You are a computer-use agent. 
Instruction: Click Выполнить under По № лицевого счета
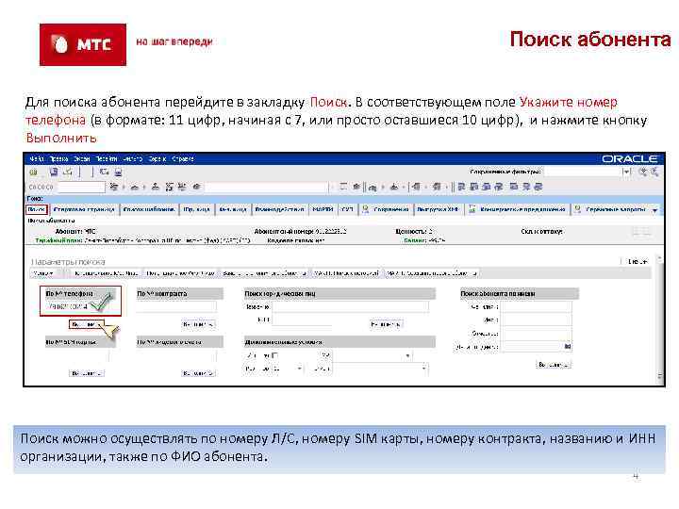[x=198, y=373]
